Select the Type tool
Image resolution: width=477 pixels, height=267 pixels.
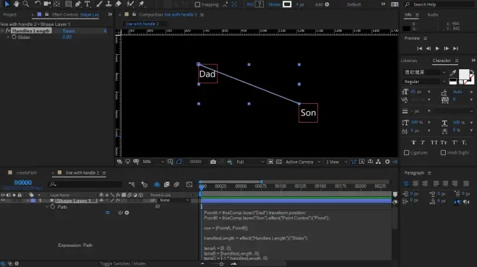coord(87,4)
